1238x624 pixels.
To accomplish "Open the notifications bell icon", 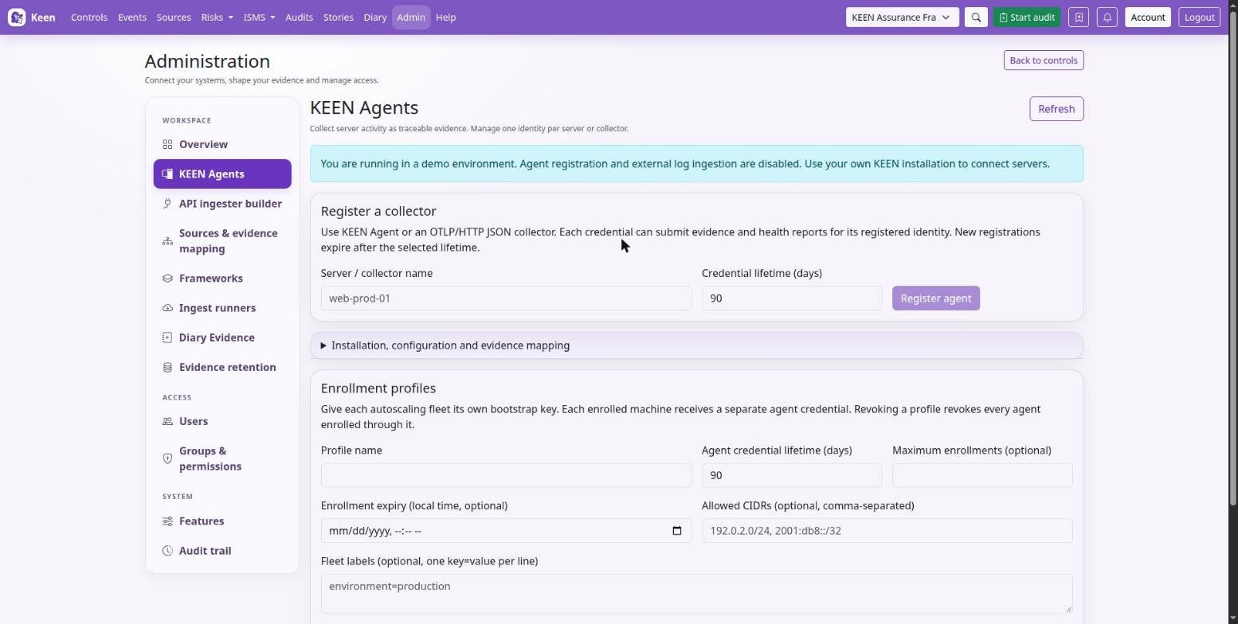I will pyautogui.click(x=1107, y=18).
